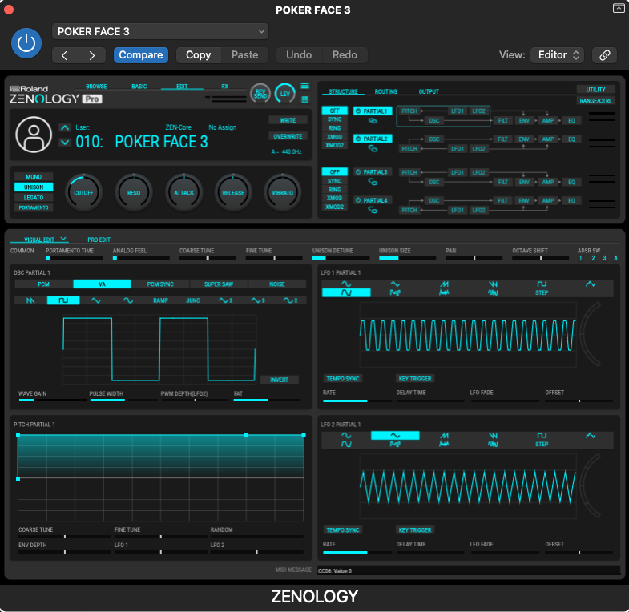Image resolution: width=629 pixels, height=612 pixels.
Task: Switch to the ROUTING tab
Action: click(386, 91)
